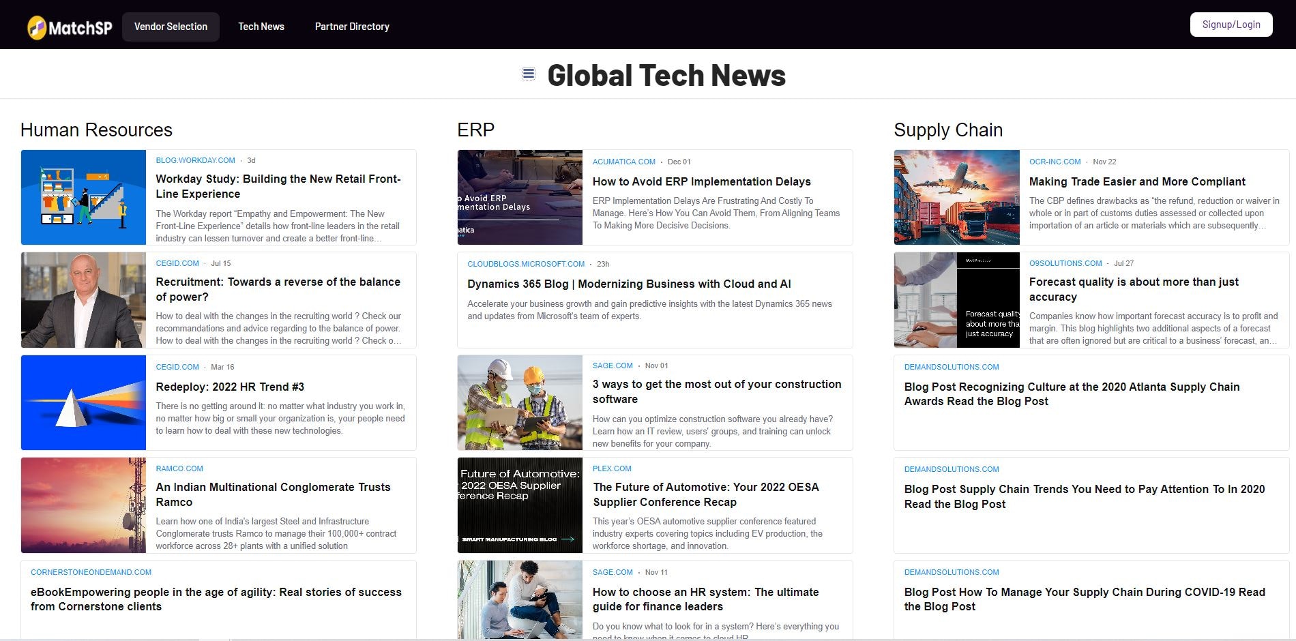Screen dimensions: 1296x641
Task: Open the Ramco sunset tower thumbnail
Action: (x=83, y=505)
